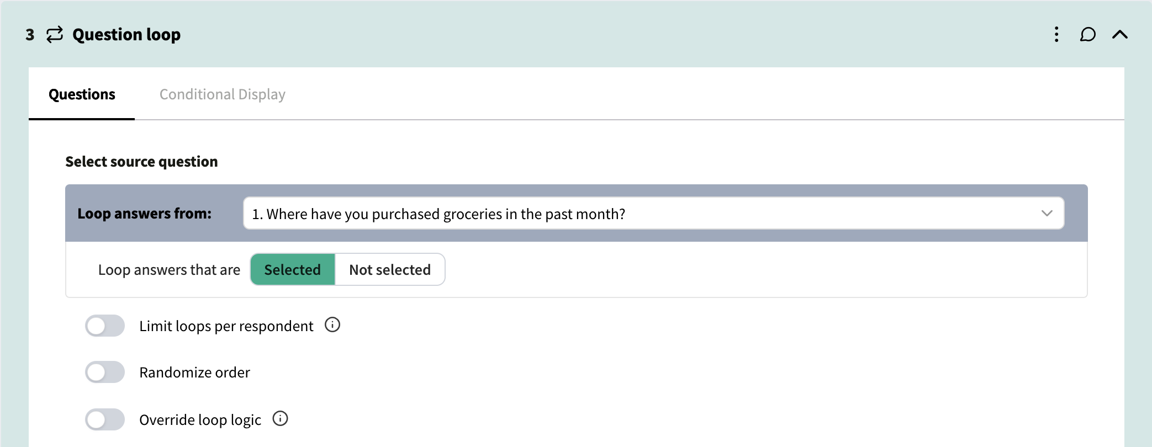Turn on Randomize order switch

click(x=105, y=372)
